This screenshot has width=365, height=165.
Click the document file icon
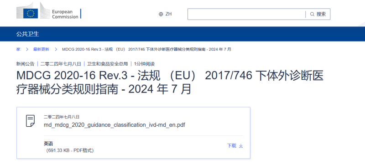(x=30, y=121)
